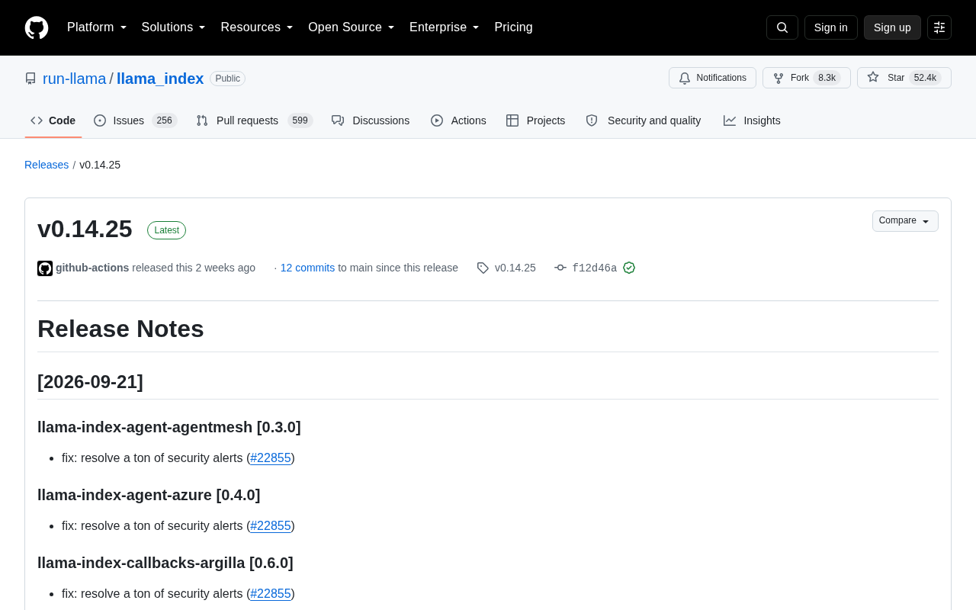This screenshot has height=610, width=976.
Task: Click the Public visibility label
Action: [x=227, y=79]
